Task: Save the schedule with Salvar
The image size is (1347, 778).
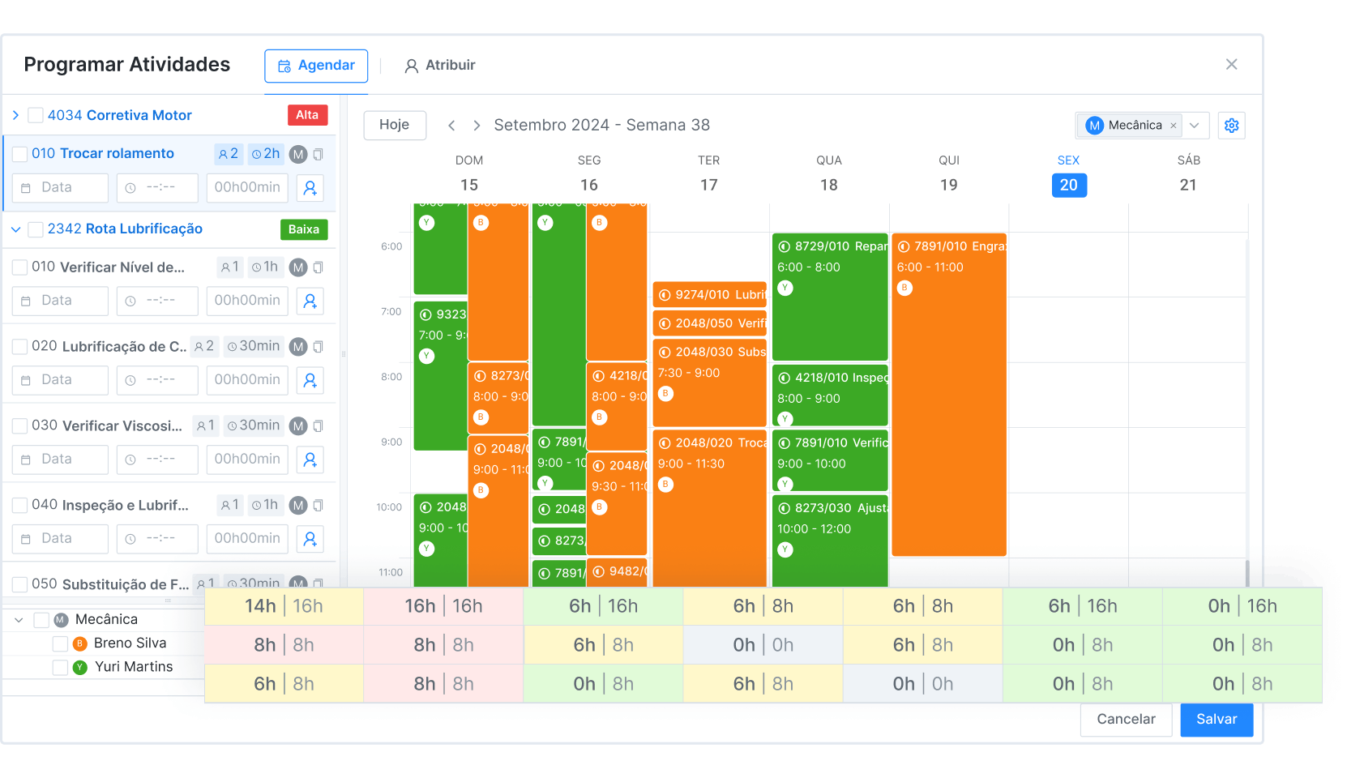Action: tap(1215, 719)
